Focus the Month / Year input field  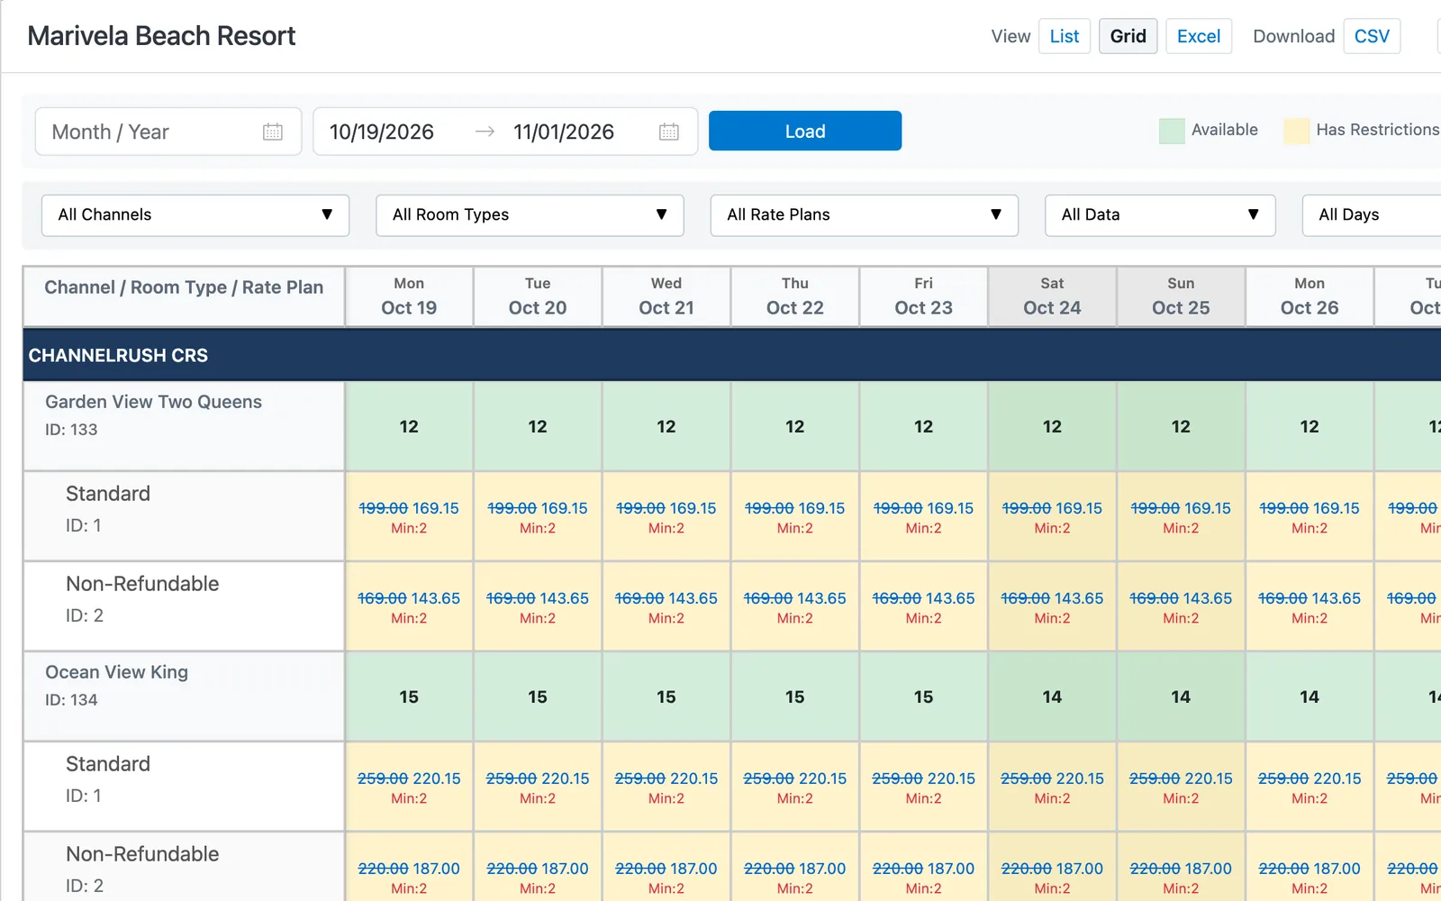[x=168, y=132]
